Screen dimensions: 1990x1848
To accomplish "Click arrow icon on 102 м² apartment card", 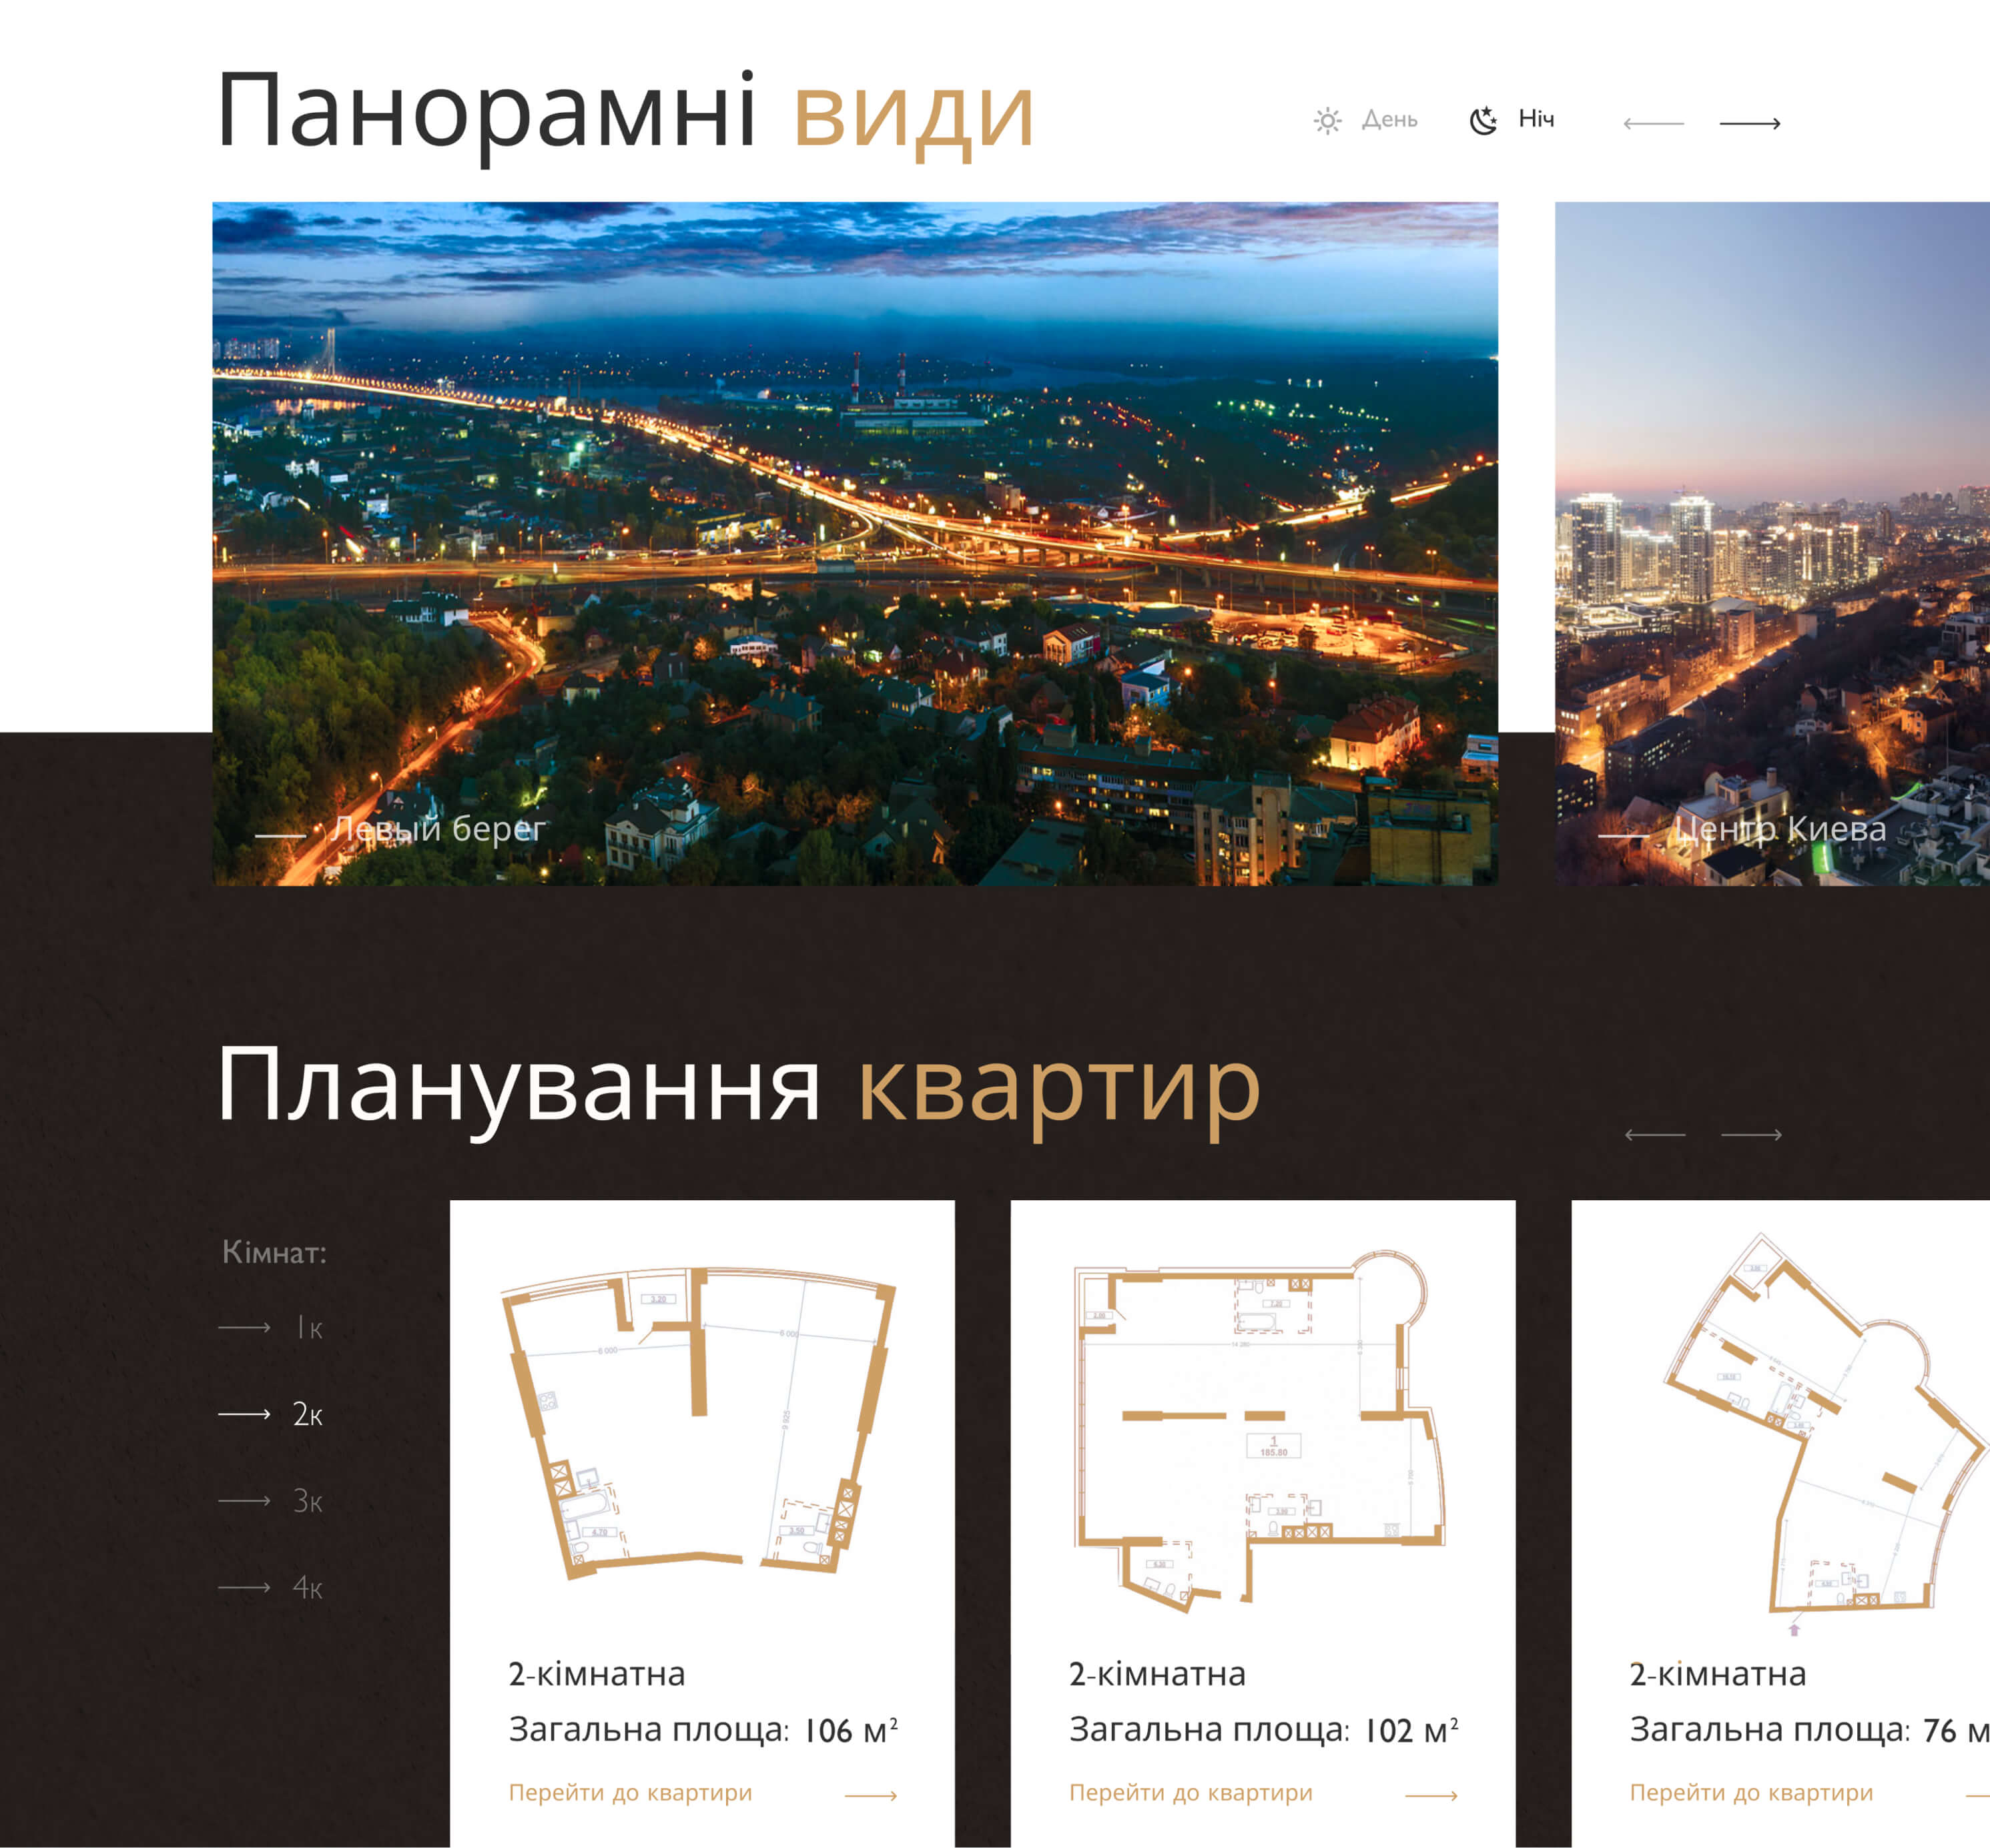I will coord(1431,1796).
